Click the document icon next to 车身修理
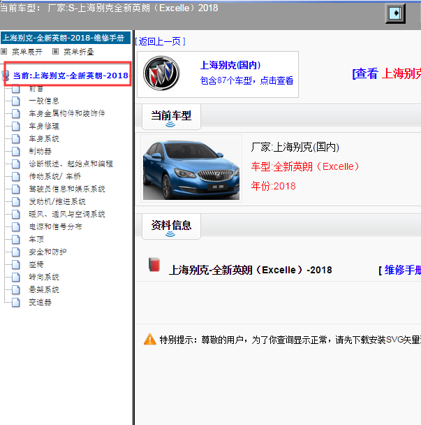The image size is (421, 425). point(16,126)
